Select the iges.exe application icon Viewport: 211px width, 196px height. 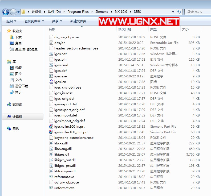[x=51, y=76]
